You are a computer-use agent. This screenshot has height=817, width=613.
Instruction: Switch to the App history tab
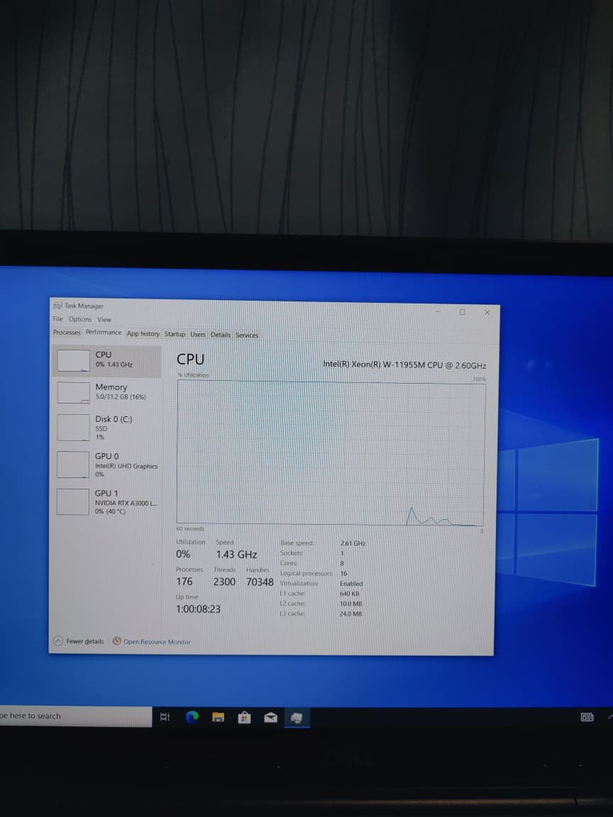[x=143, y=333]
